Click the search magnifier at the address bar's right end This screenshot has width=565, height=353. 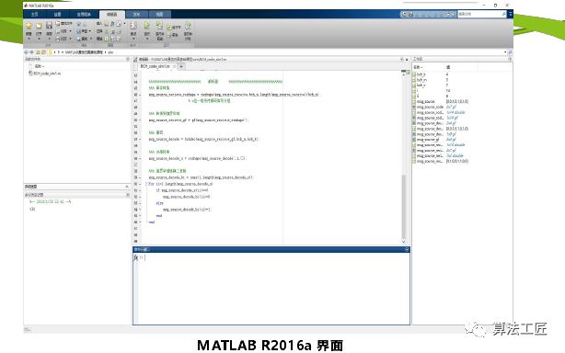pyautogui.click(x=510, y=52)
